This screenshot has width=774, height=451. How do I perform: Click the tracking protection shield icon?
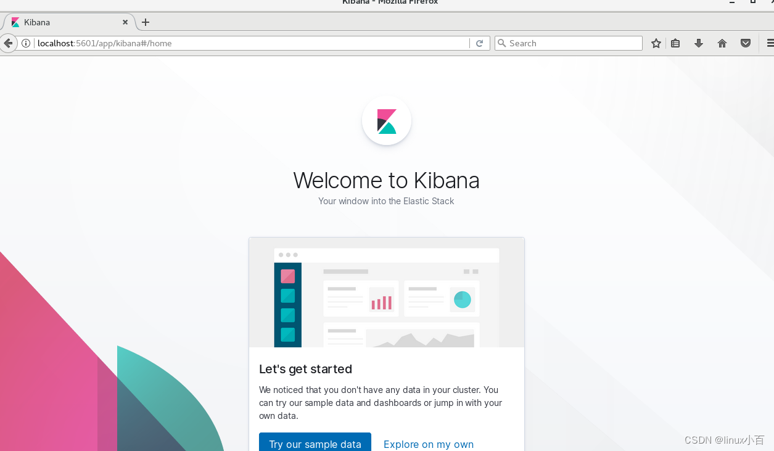745,43
